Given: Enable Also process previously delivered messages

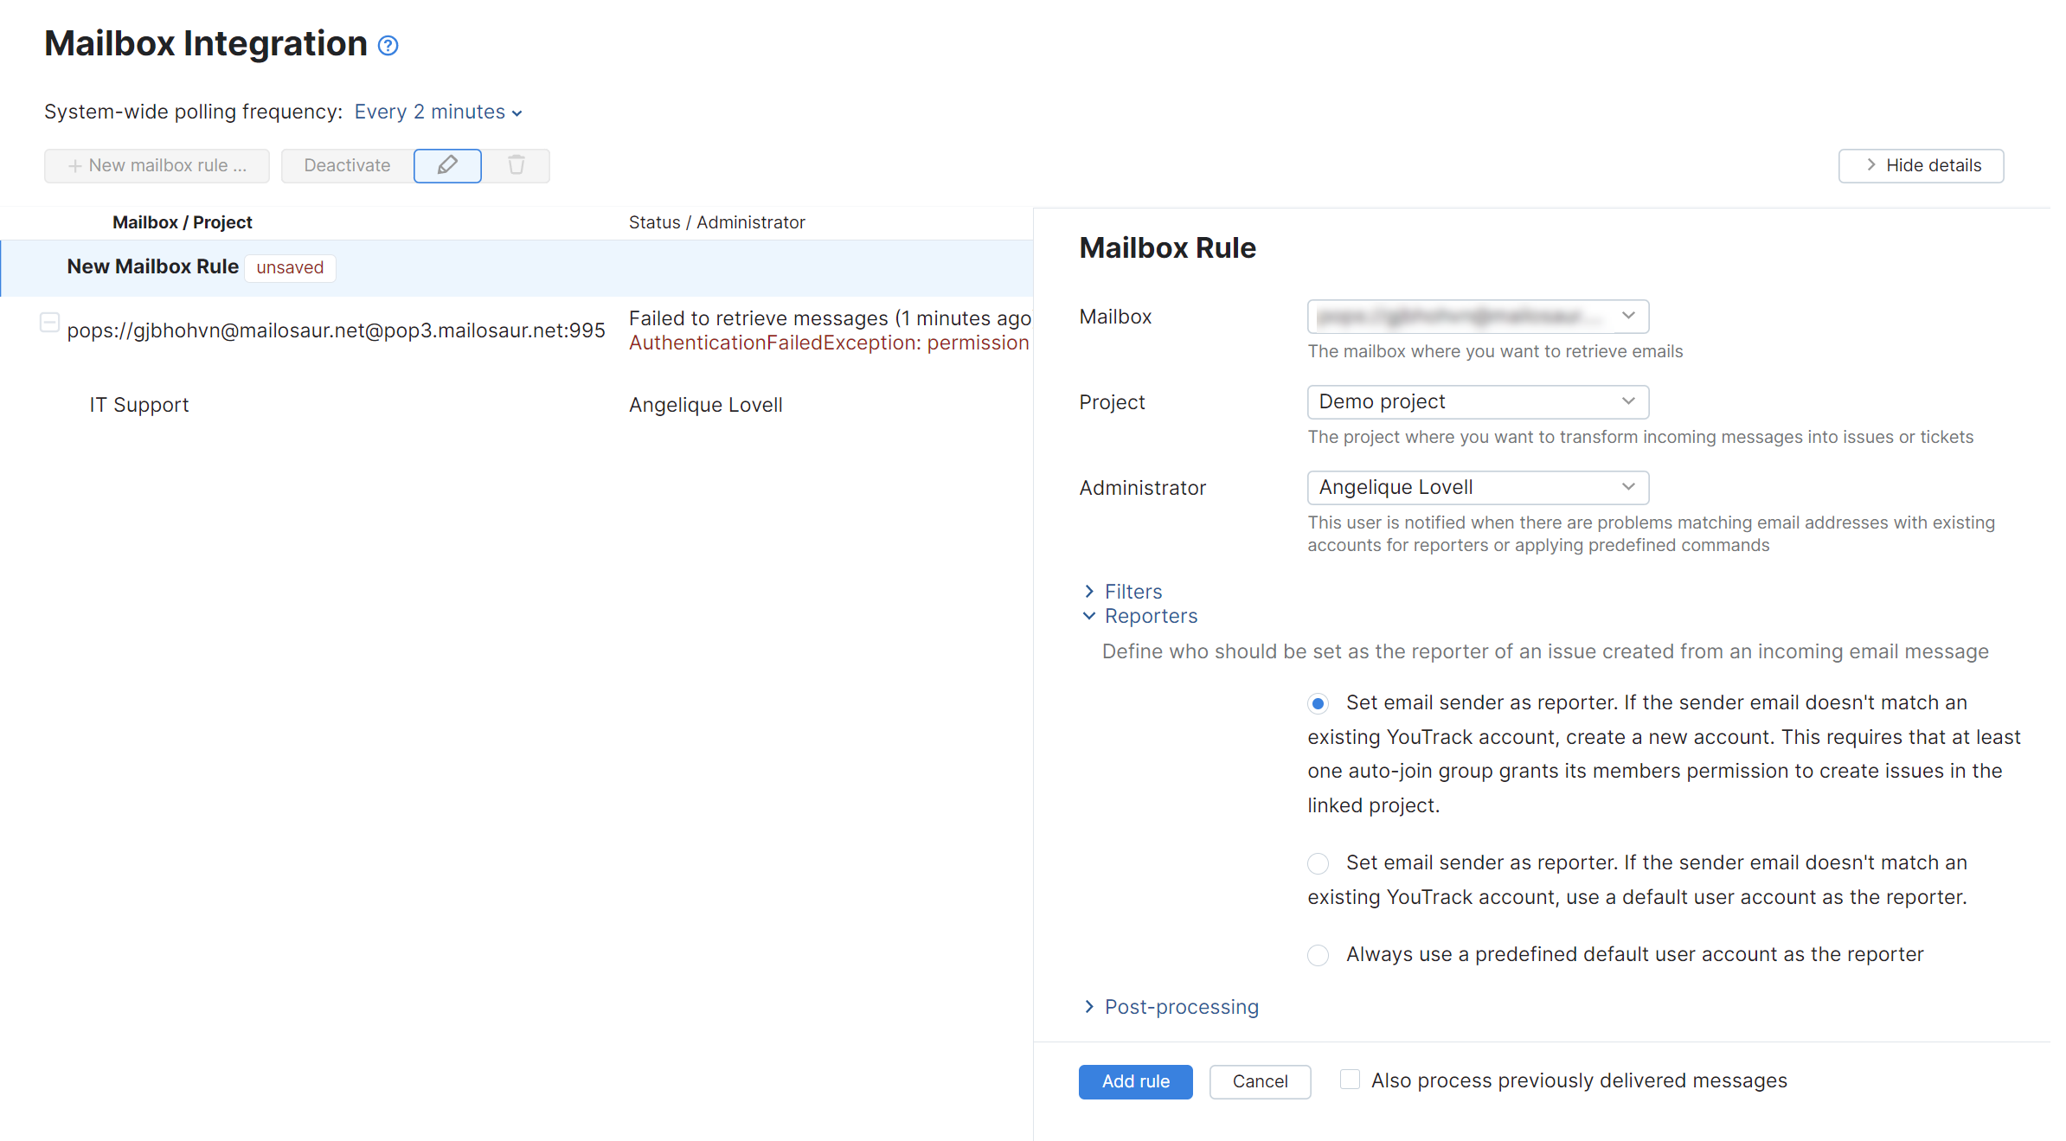Looking at the screenshot, I should point(1350,1080).
